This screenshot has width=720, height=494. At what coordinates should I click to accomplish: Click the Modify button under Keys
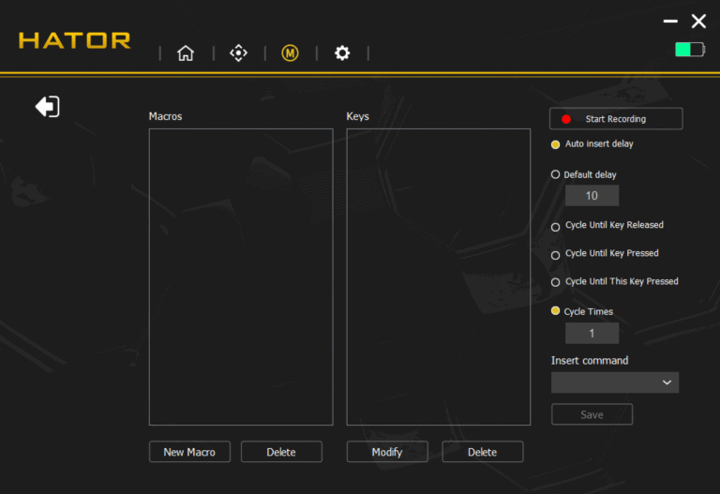point(387,452)
